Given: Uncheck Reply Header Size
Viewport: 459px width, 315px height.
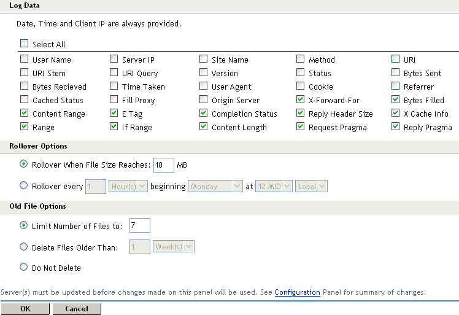Looking at the screenshot, I should pyautogui.click(x=300, y=113).
